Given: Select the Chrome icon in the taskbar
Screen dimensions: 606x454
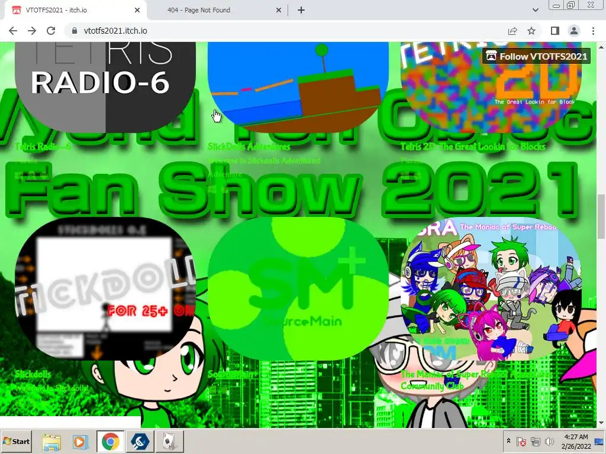Looking at the screenshot, I should pos(111,441).
